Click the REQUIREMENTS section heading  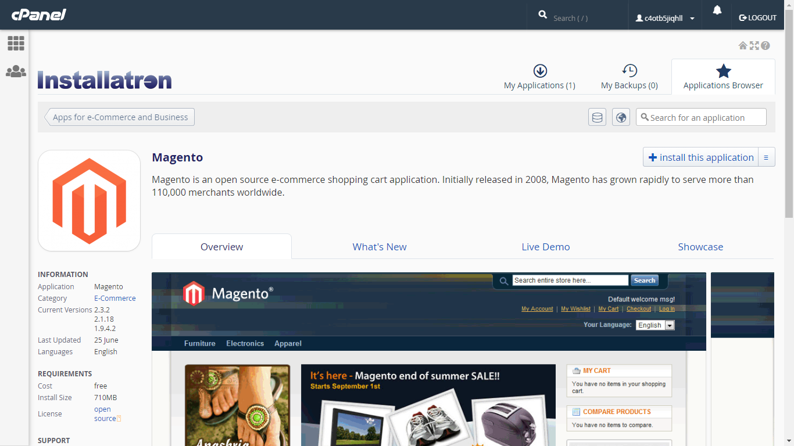click(x=65, y=374)
